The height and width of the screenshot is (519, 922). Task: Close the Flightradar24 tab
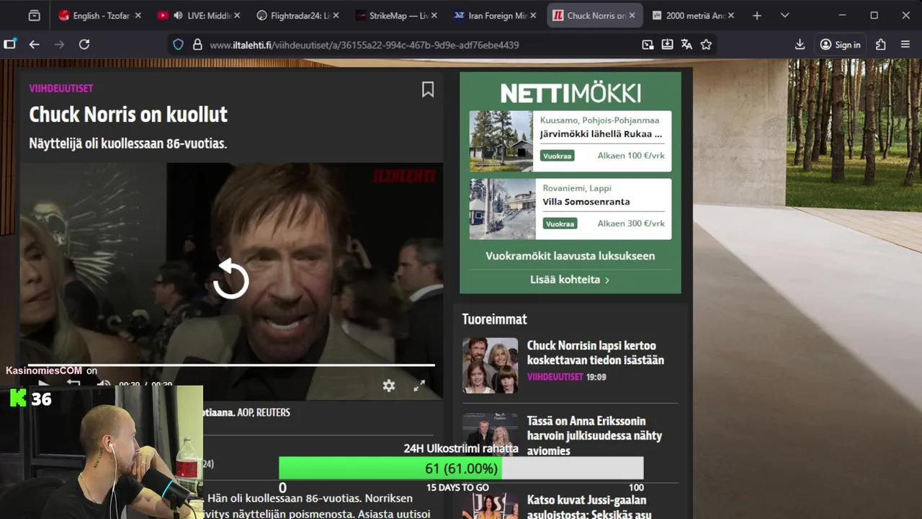(x=336, y=15)
